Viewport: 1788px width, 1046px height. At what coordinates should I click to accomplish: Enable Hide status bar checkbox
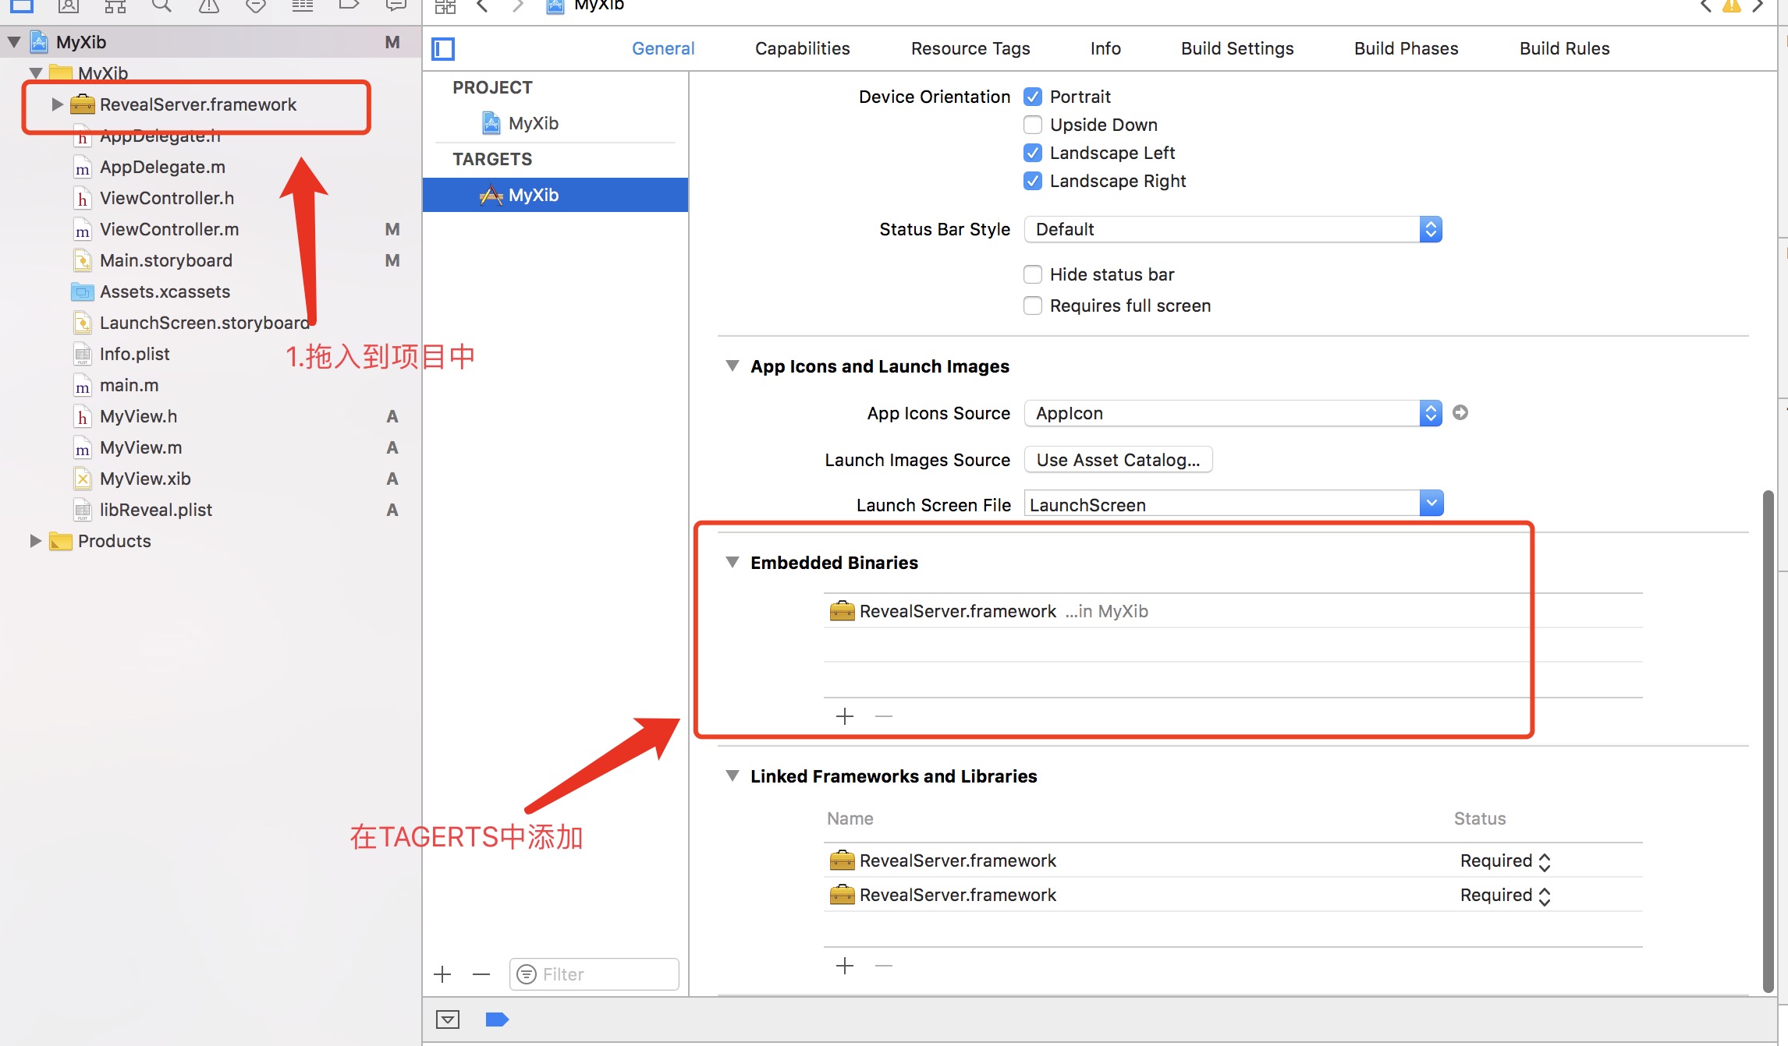pyautogui.click(x=1033, y=274)
